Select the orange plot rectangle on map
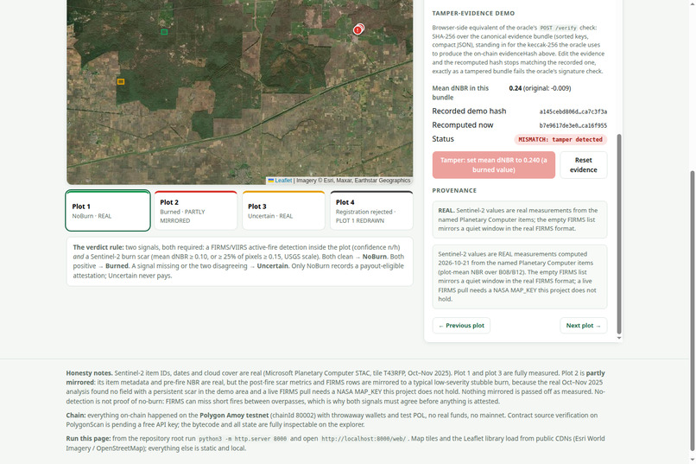Screen dimensions: 696x464 (121, 82)
